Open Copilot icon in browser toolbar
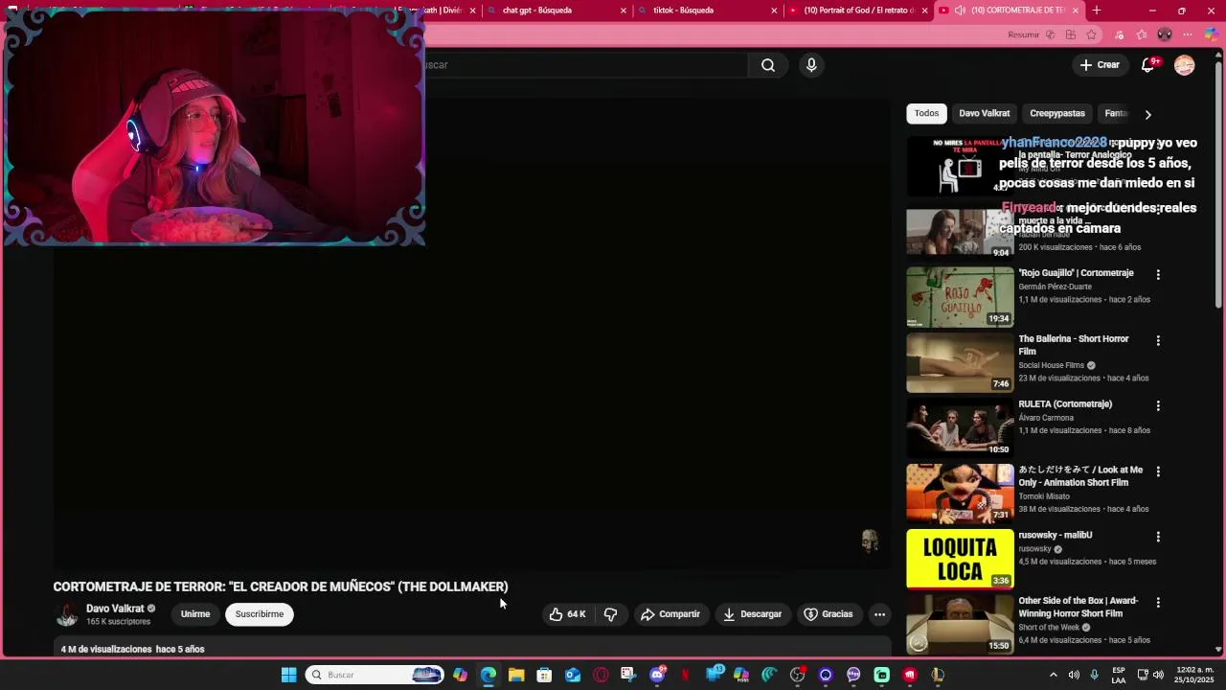This screenshot has width=1226, height=690. pos(1212,34)
